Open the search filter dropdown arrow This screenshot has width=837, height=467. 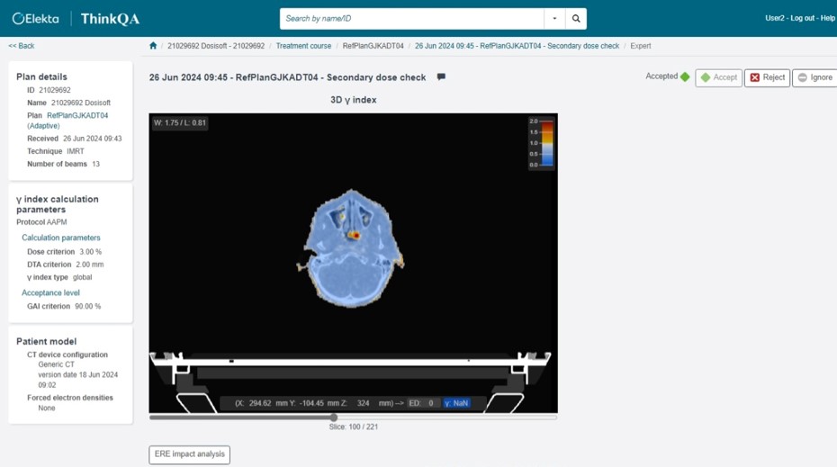click(554, 19)
